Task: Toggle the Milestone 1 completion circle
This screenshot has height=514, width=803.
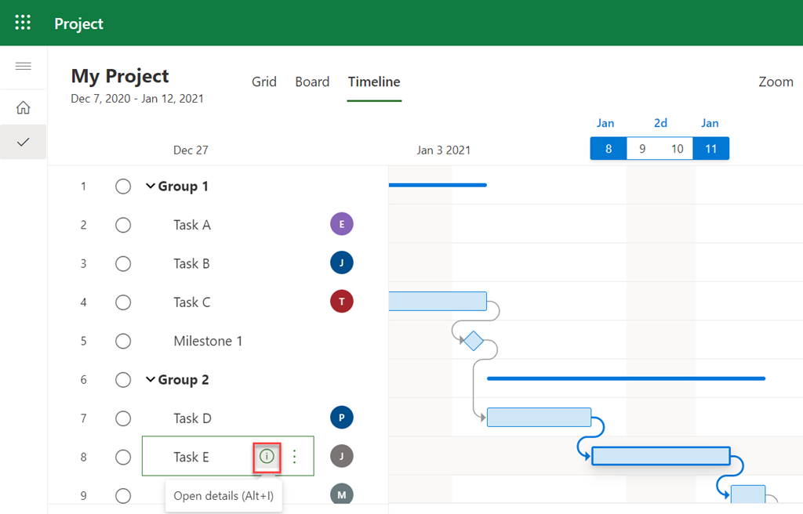Action: (123, 341)
